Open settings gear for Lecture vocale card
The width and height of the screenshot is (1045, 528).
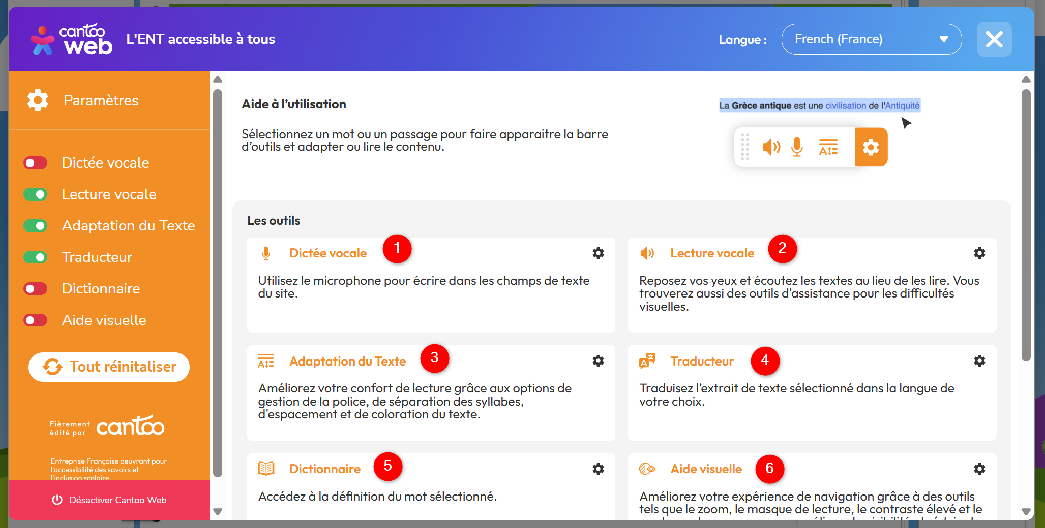click(979, 253)
